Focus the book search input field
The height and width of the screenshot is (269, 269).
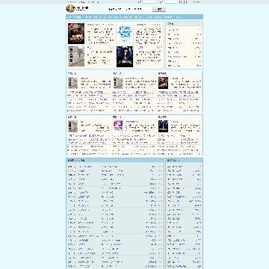coord(129,9)
